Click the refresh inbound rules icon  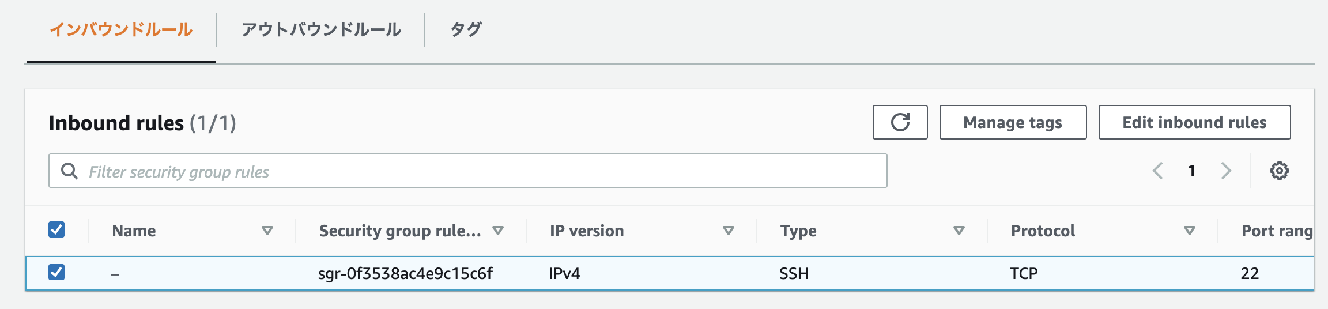click(900, 122)
